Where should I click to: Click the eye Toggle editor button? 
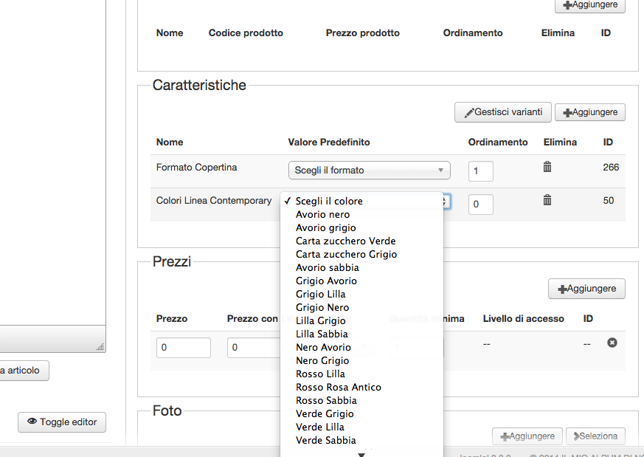(x=62, y=422)
